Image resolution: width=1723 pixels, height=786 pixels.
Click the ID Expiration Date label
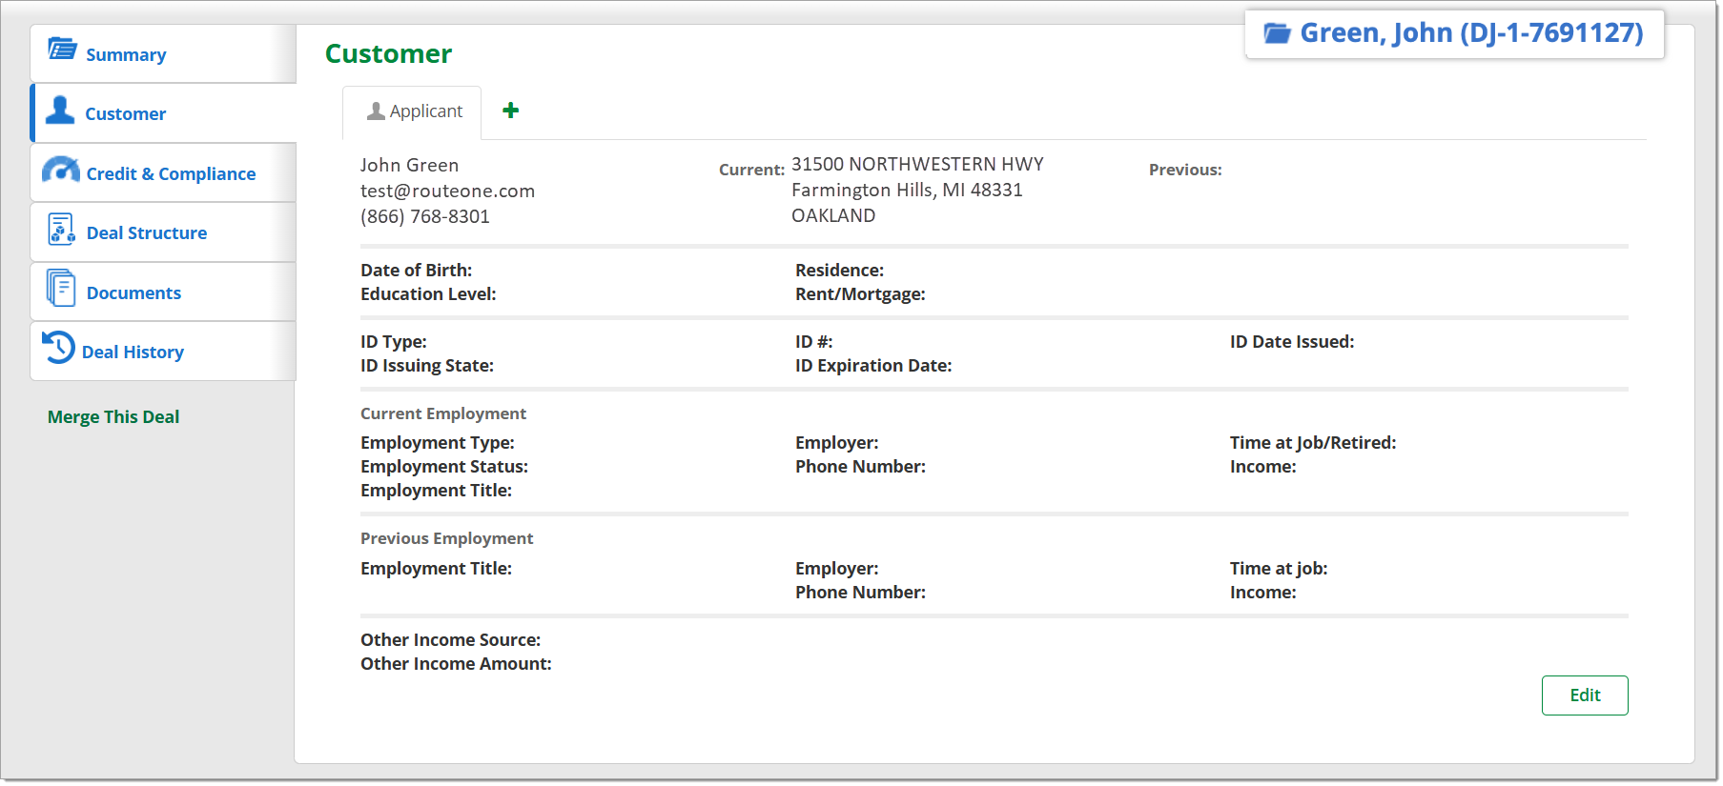(873, 366)
